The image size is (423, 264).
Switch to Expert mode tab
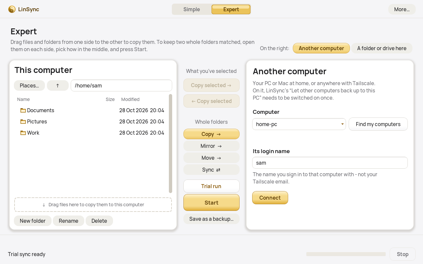231,9
